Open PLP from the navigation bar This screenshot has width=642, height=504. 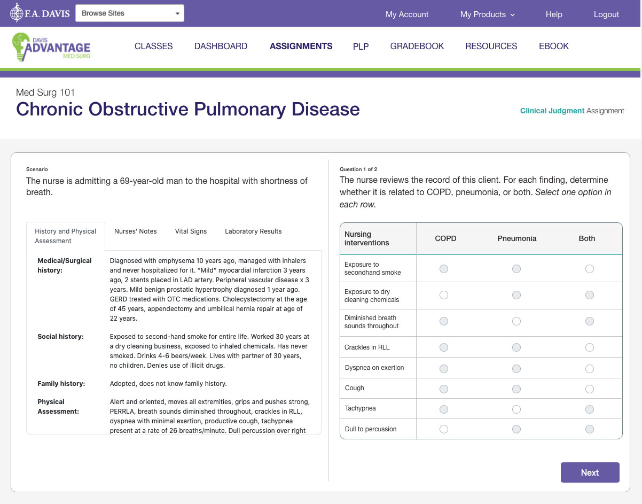tap(361, 46)
